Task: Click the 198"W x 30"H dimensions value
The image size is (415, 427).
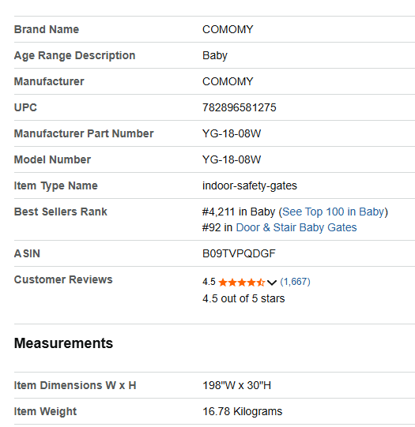Action: 236,385
